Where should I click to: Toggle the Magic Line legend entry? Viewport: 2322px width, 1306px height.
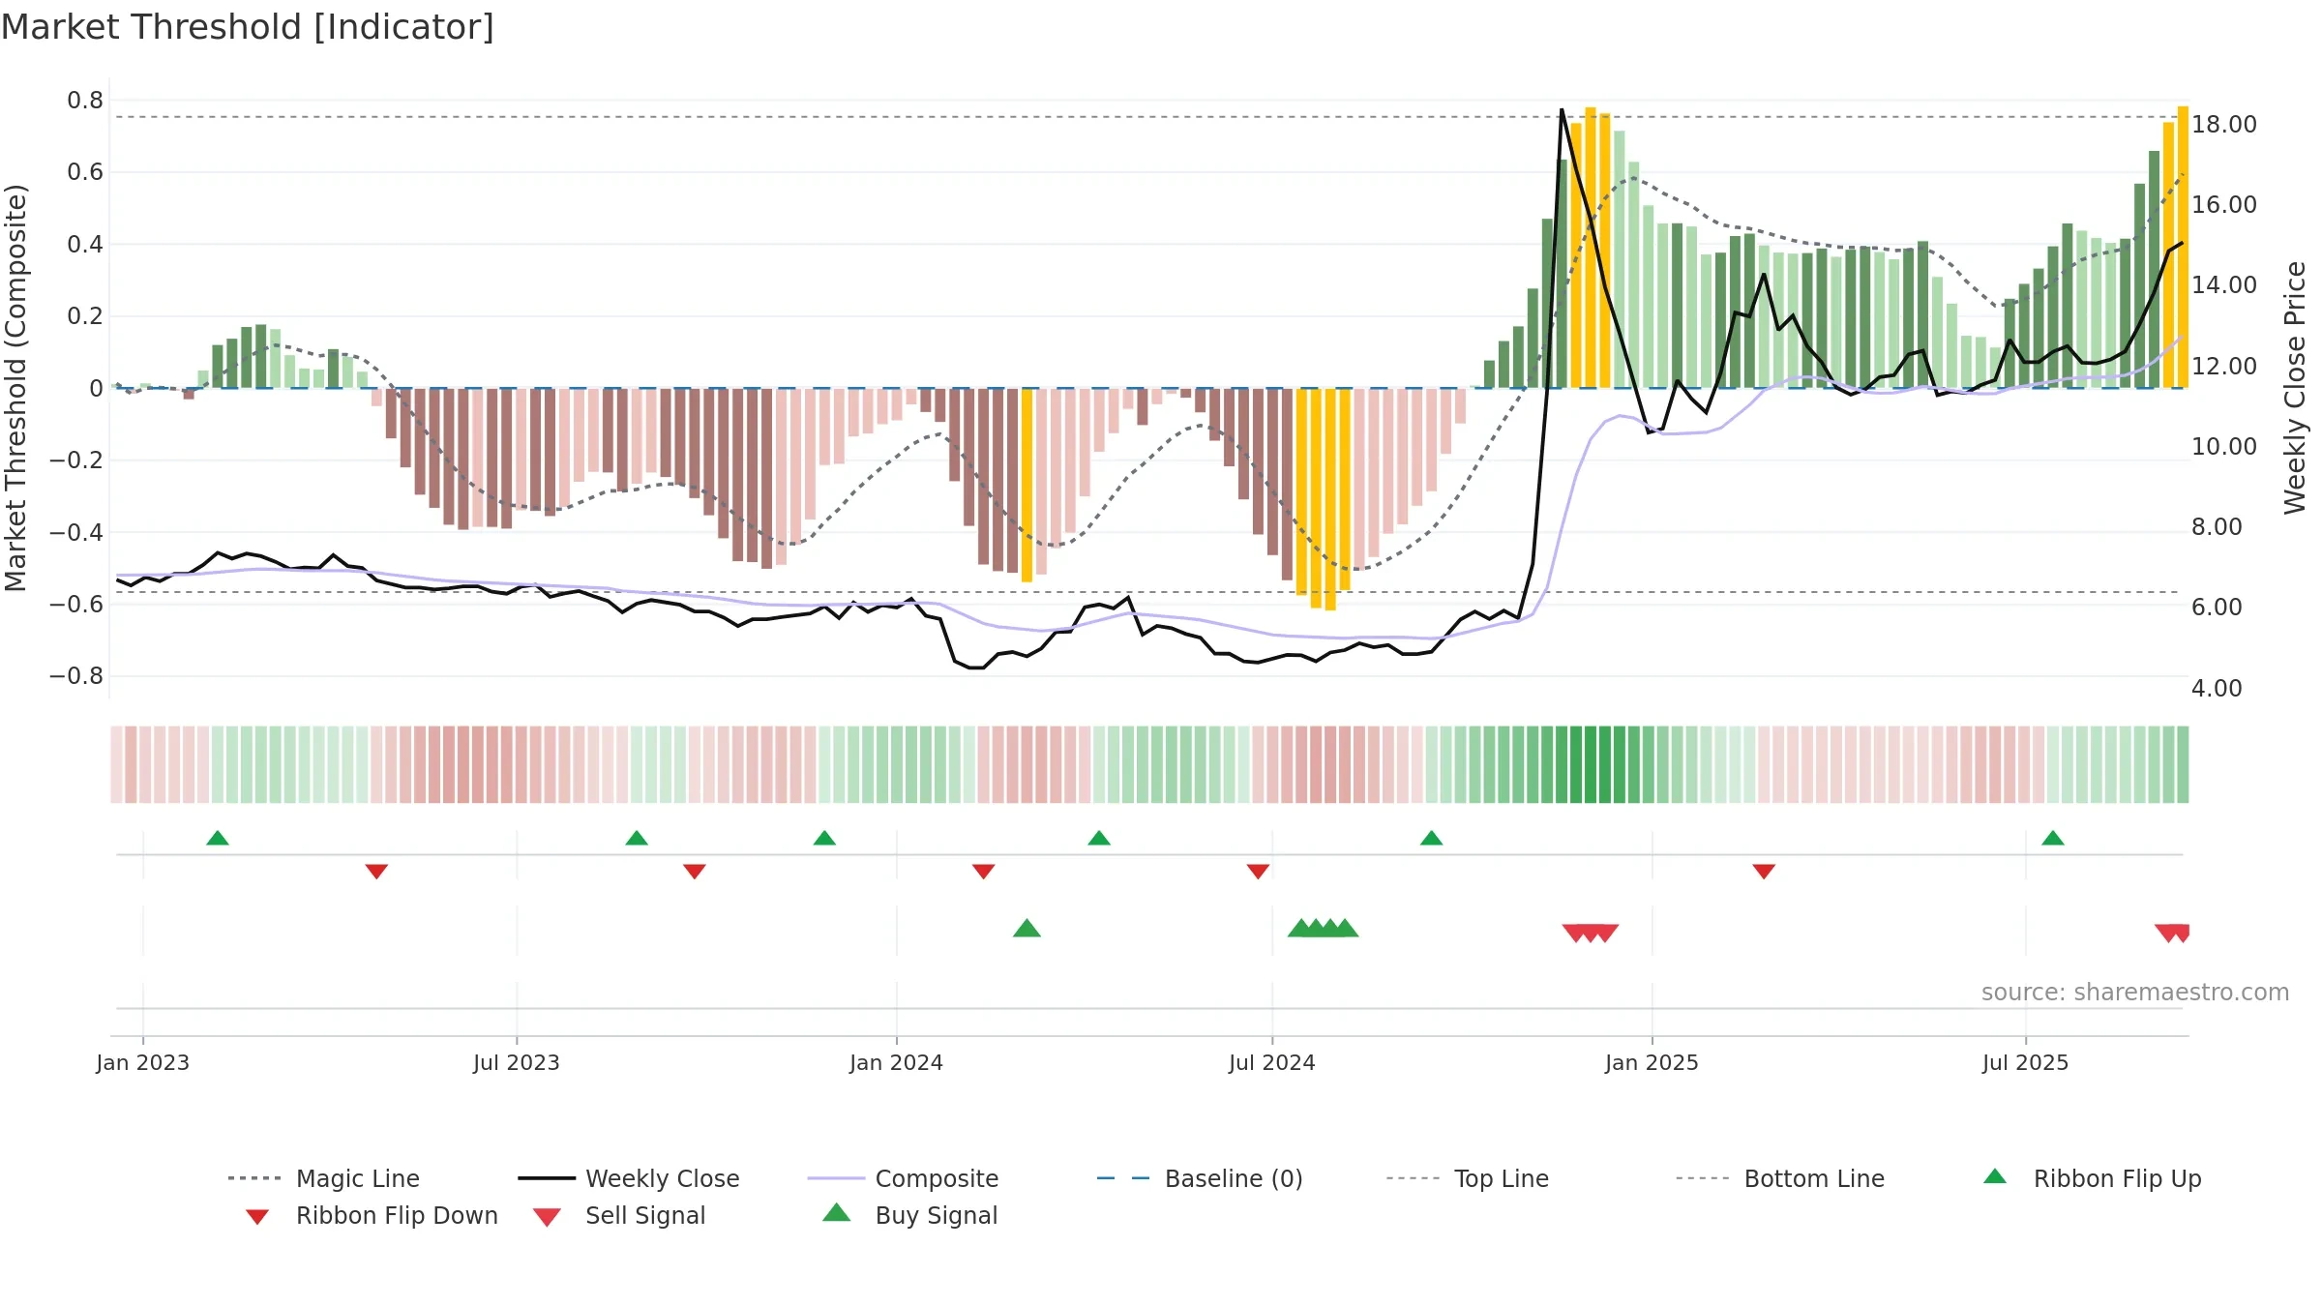click(x=323, y=1178)
